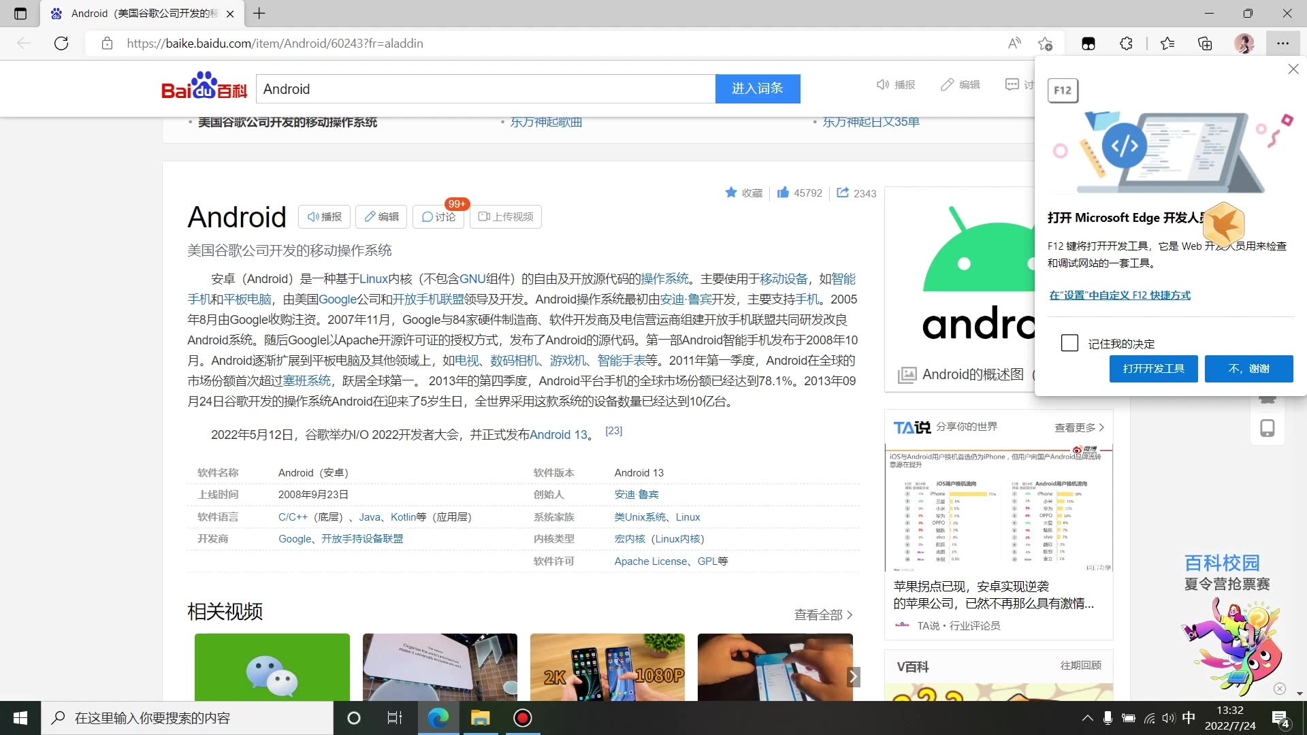Viewport: 1307px width, 735px height.
Task: Click the Windows taskbar search box
Action: [x=187, y=718]
